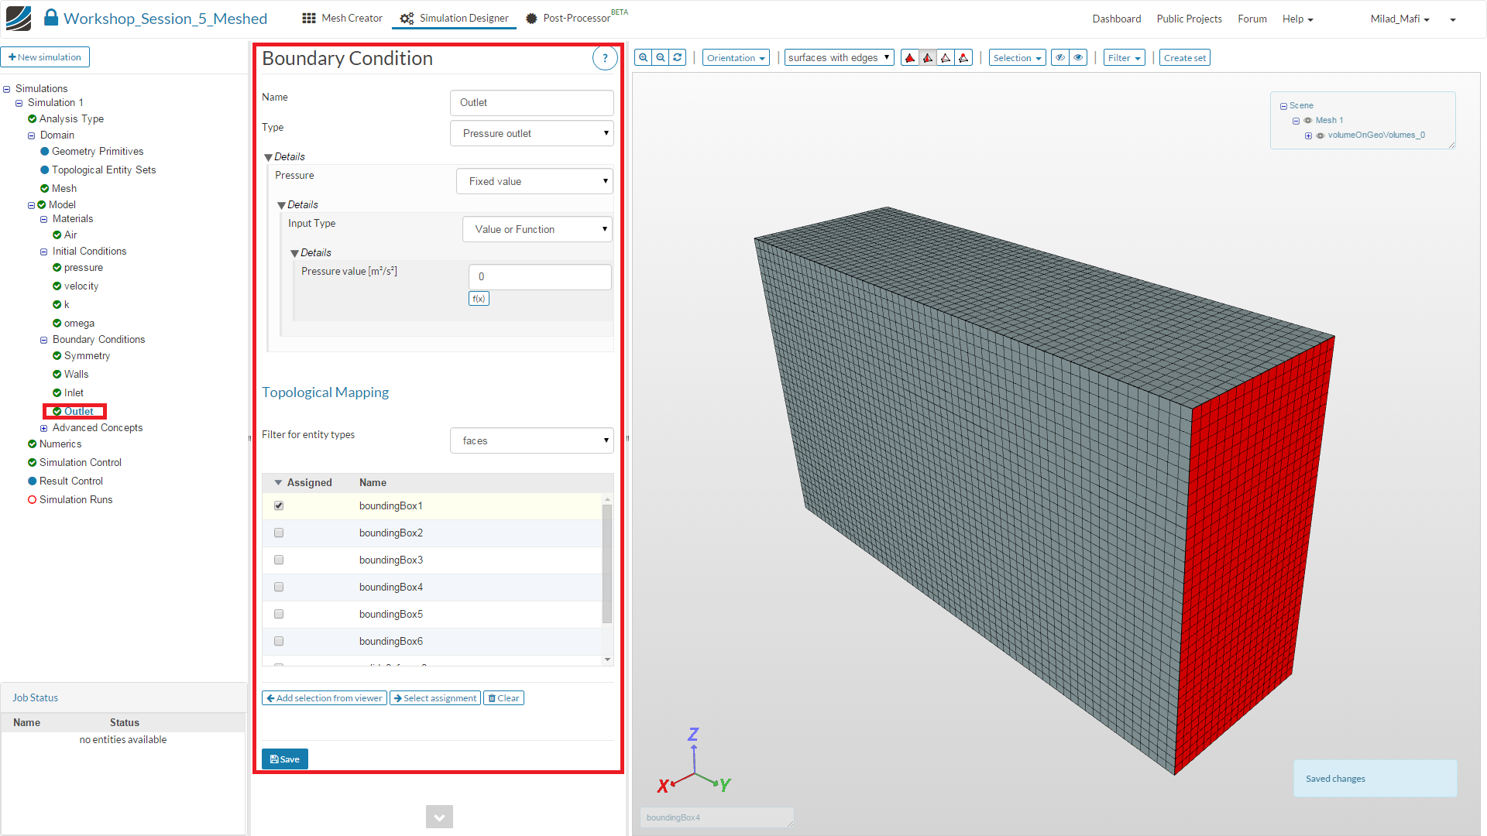This screenshot has height=836, width=1487.
Task: Switch to the Mesh Creator tab
Action: pos(342,18)
